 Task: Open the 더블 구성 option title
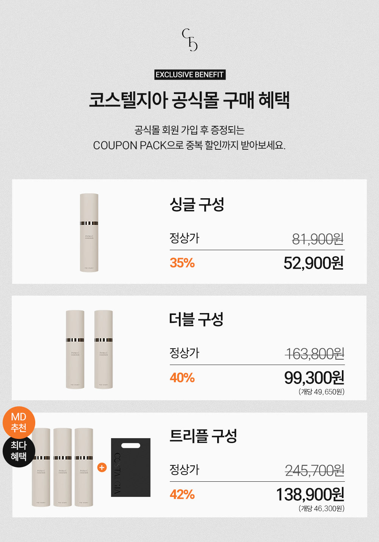(x=196, y=320)
